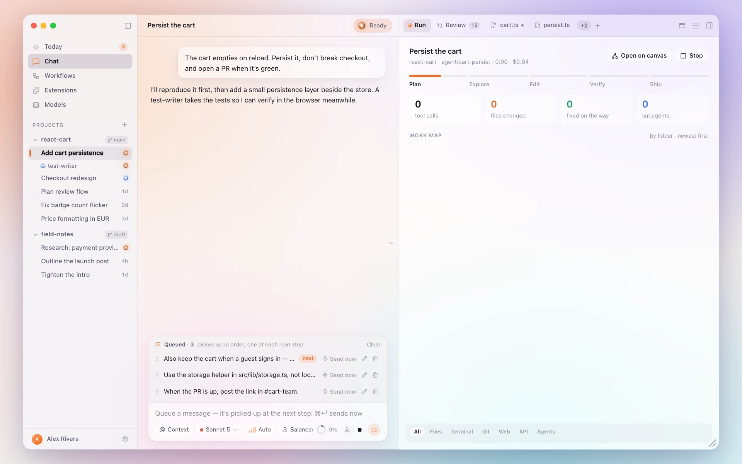Click the queue a message input field

[267, 413]
